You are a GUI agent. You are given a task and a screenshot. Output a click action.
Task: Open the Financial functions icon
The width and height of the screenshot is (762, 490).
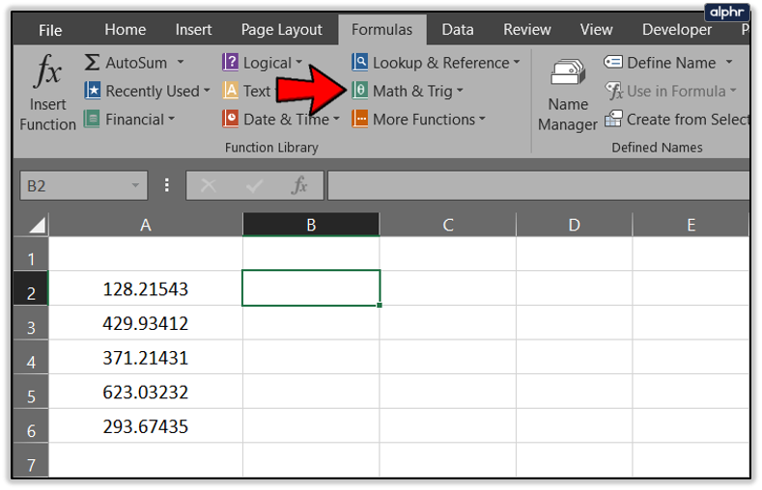click(92, 119)
